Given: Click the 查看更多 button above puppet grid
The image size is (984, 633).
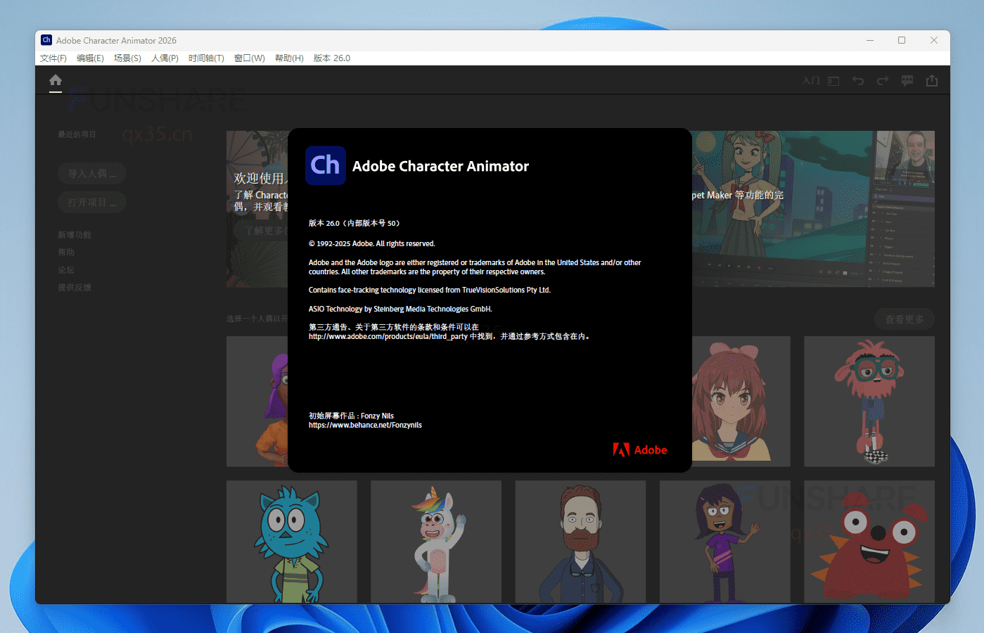Looking at the screenshot, I should pos(904,319).
